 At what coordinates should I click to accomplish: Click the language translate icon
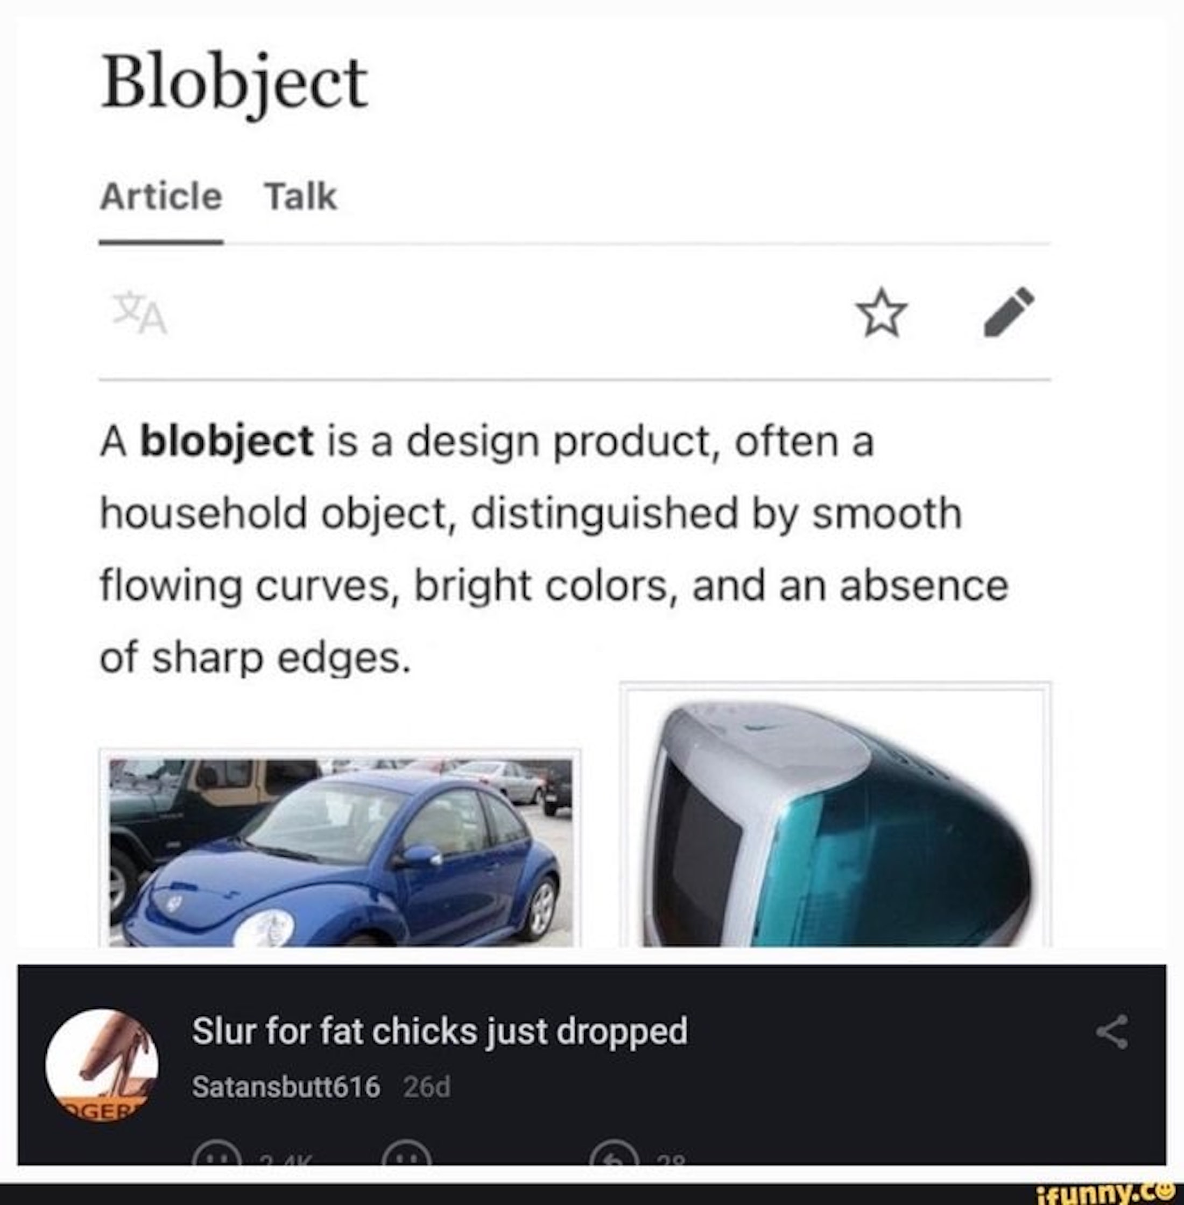[140, 313]
